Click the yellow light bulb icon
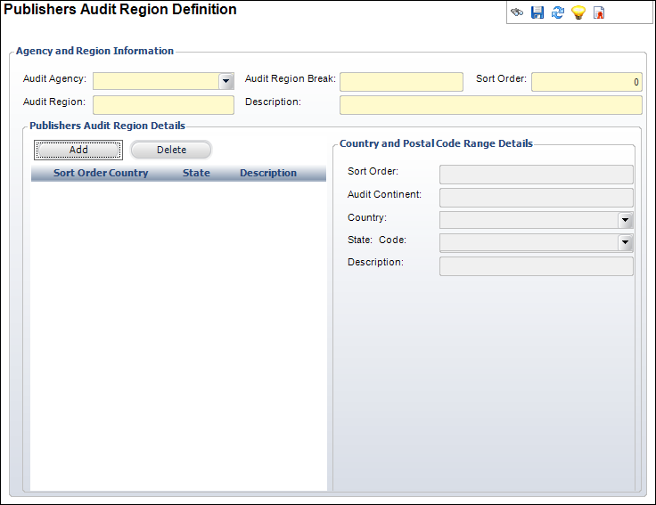The height and width of the screenshot is (505, 656). pyautogui.click(x=578, y=12)
